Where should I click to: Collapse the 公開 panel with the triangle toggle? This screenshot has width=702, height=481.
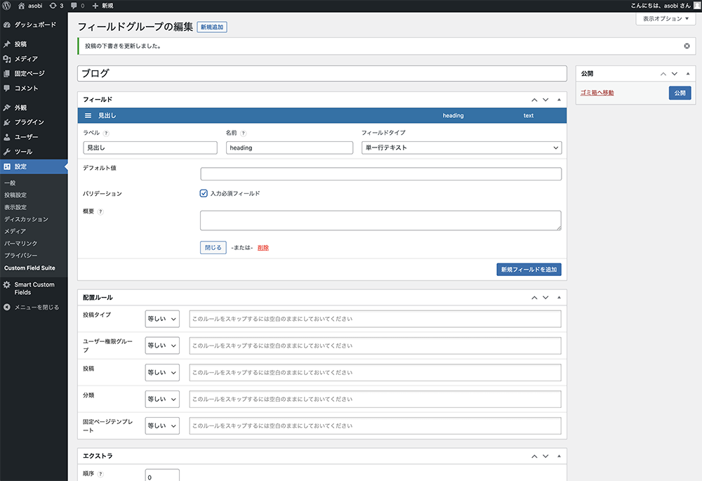pos(687,73)
